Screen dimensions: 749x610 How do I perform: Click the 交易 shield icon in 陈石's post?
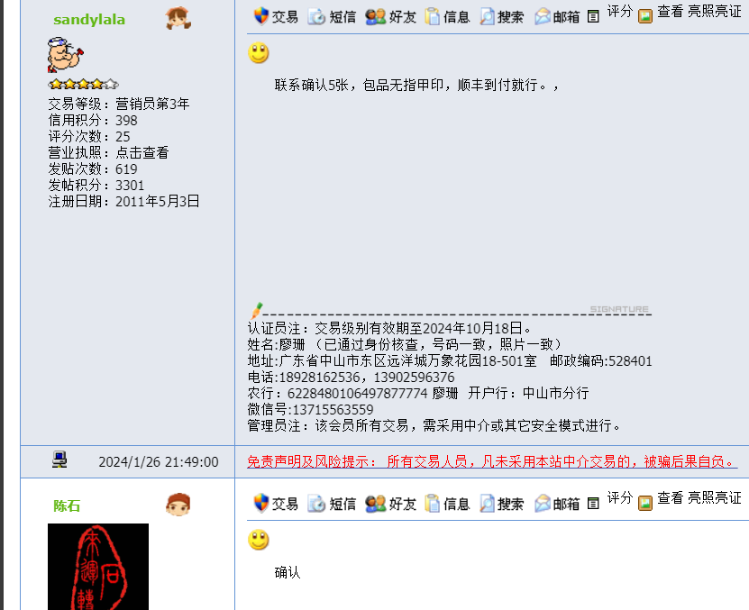260,503
